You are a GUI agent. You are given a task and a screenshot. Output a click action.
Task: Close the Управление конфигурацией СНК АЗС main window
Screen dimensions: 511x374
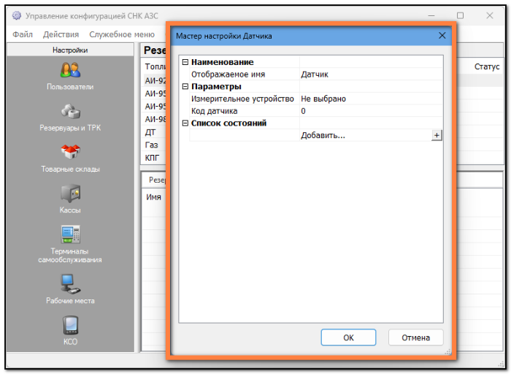pos(490,15)
